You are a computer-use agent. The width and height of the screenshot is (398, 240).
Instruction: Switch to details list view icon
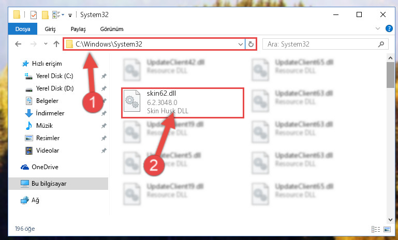(376, 229)
